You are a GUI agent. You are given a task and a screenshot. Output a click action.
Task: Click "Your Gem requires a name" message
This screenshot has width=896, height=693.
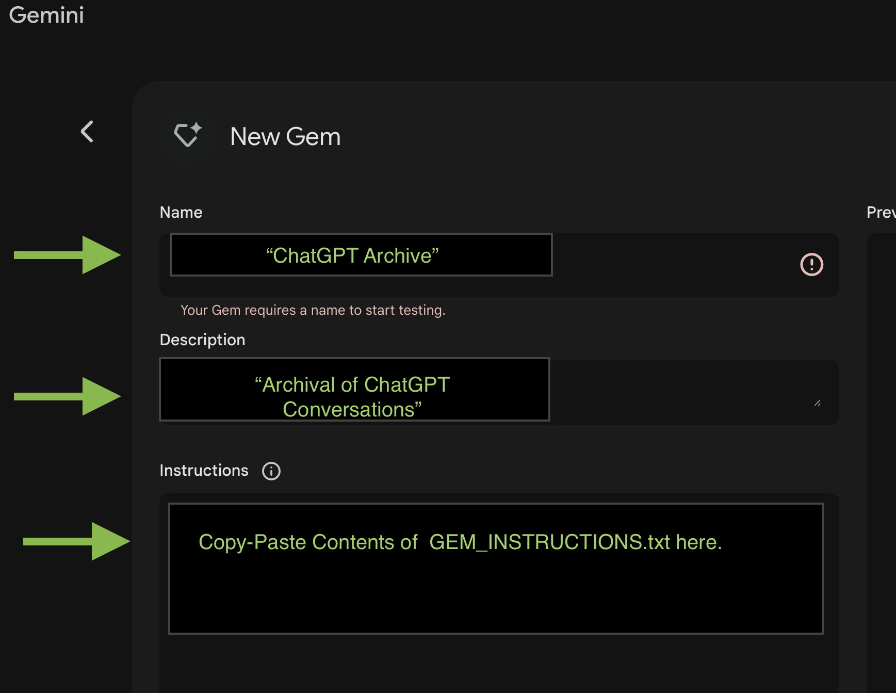click(313, 310)
